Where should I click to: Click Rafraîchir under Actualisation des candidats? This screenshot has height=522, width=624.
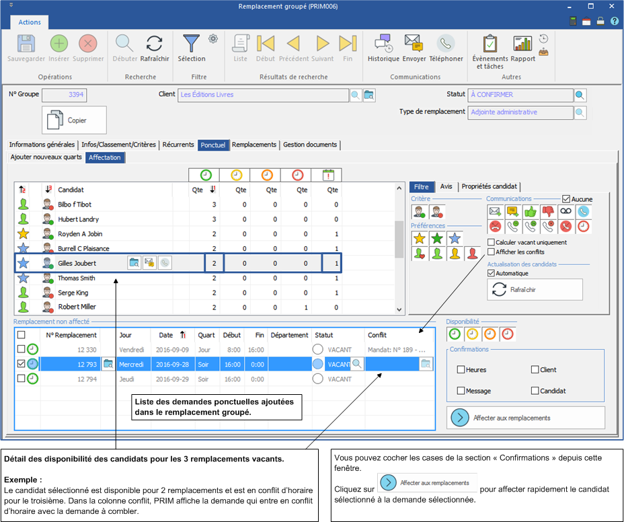pyautogui.click(x=535, y=289)
